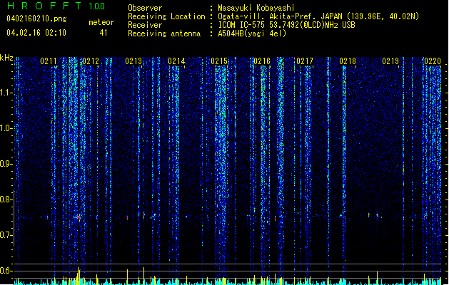The height and width of the screenshot is (285, 449).
Task: Click the Observer field label
Action: [x=145, y=8]
